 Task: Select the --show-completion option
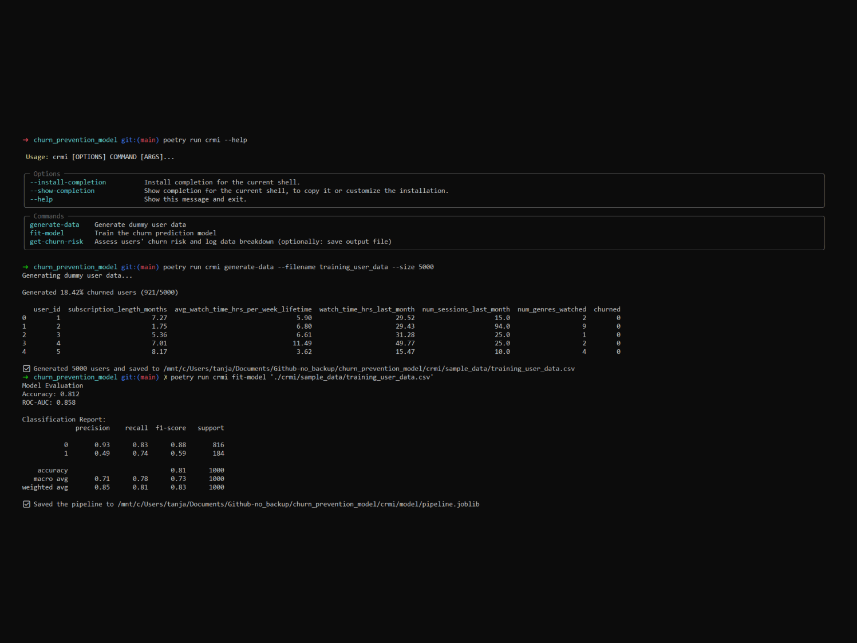tap(62, 191)
